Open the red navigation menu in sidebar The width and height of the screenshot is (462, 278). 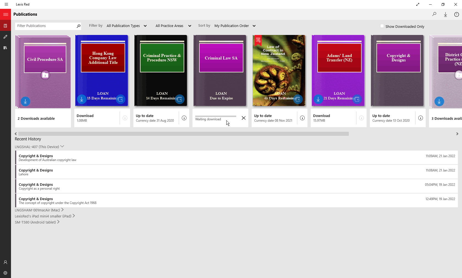pos(5,14)
